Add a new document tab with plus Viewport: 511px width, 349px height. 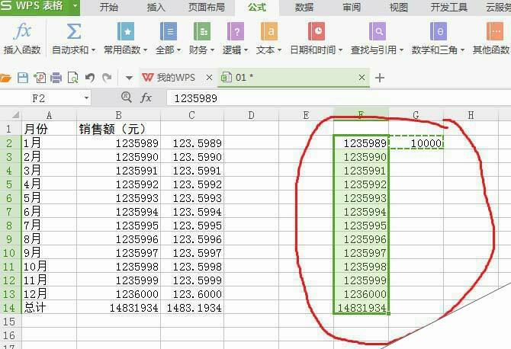point(380,78)
